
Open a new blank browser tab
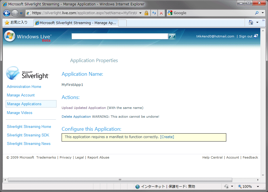click(x=122, y=23)
